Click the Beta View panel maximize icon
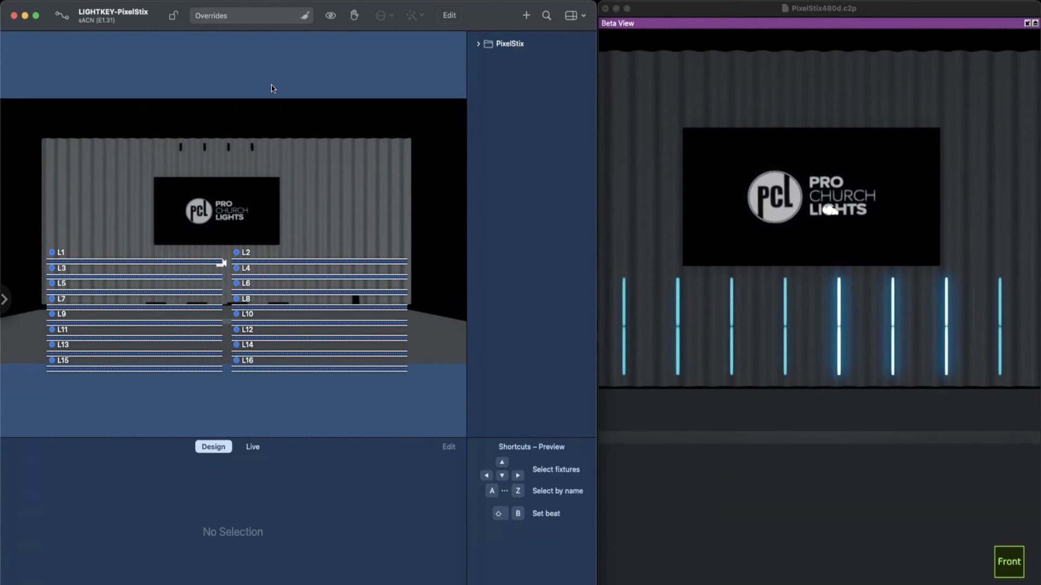Screen dimensions: 1041x585 click(x=1027, y=23)
